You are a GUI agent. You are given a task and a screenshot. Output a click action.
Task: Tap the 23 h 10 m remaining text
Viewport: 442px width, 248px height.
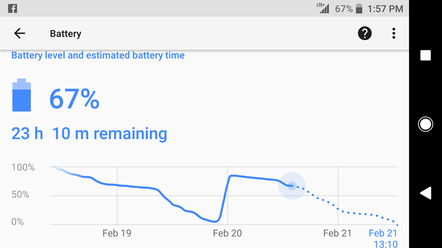(x=89, y=133)
